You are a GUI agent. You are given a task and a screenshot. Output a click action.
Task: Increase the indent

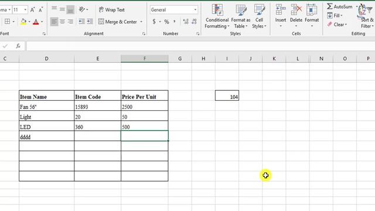click(x=90, y=22)
